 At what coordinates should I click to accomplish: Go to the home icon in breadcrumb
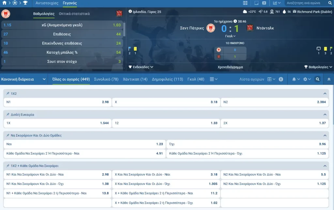coord(4,3)
